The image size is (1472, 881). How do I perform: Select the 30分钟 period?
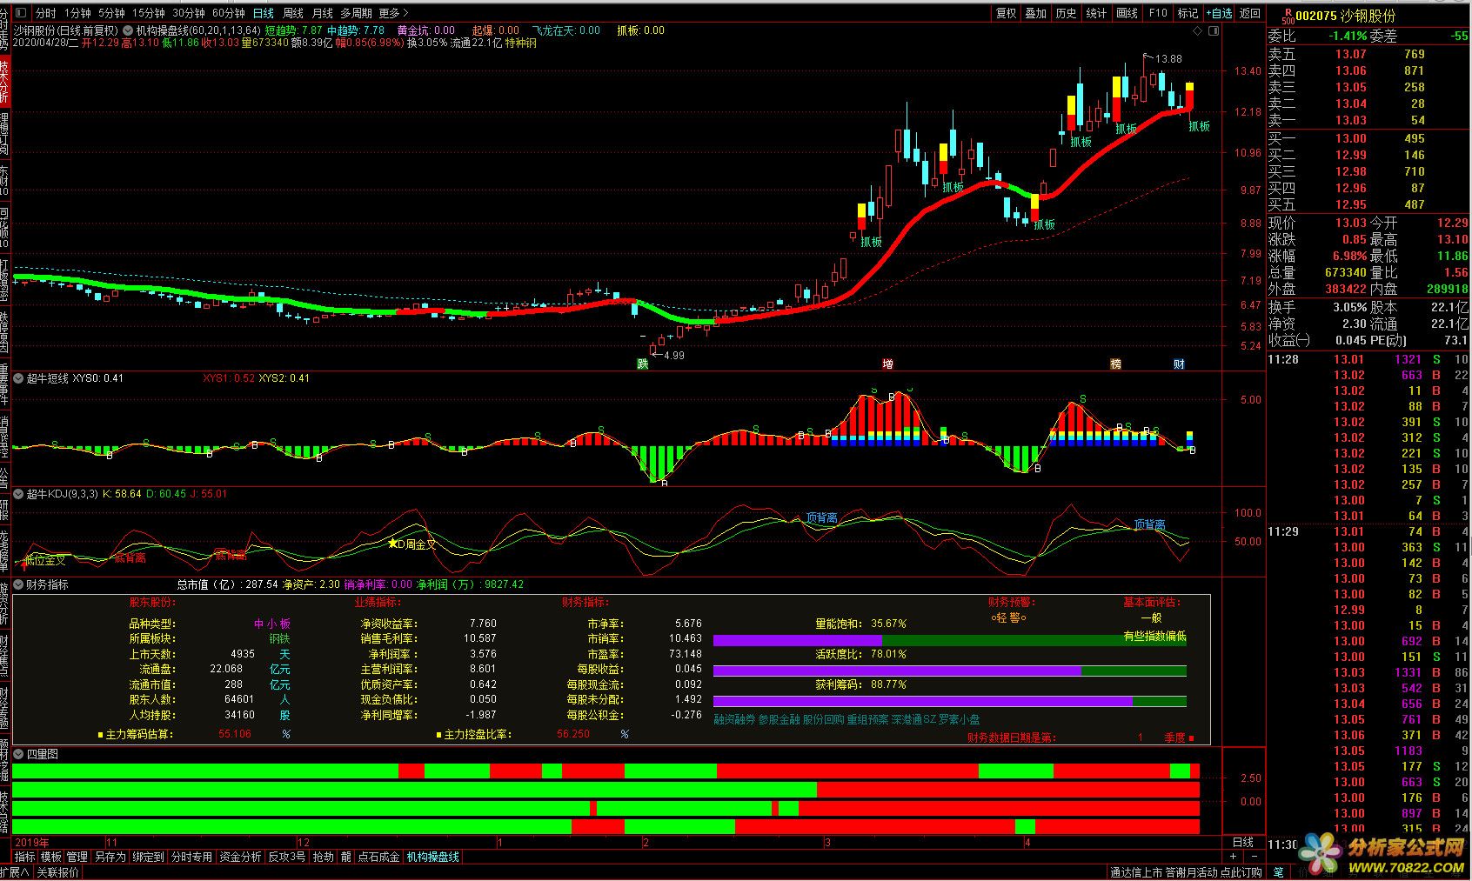(x=188, y=13)
